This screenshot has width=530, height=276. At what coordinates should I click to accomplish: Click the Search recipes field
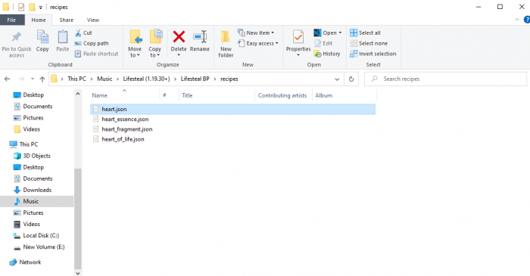pyautogui.click(x=445, y=79)
